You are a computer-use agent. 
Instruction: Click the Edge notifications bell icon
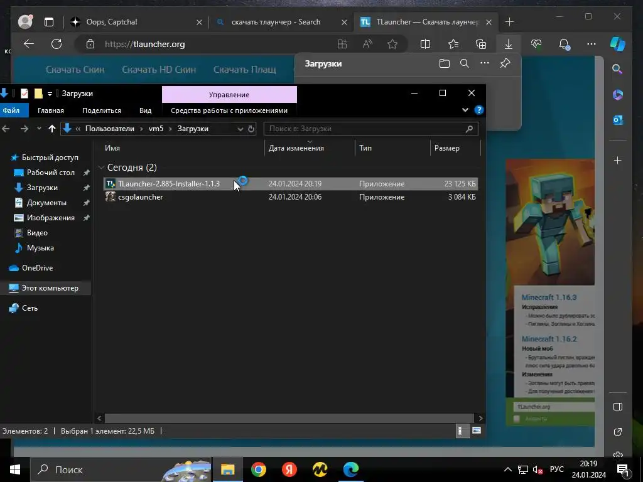(565, 44)
